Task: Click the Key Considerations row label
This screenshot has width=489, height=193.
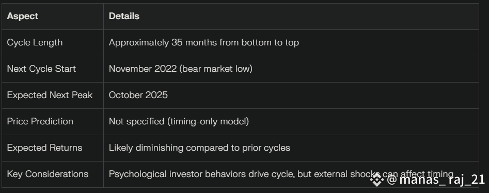Action: [x=48, y=174]
